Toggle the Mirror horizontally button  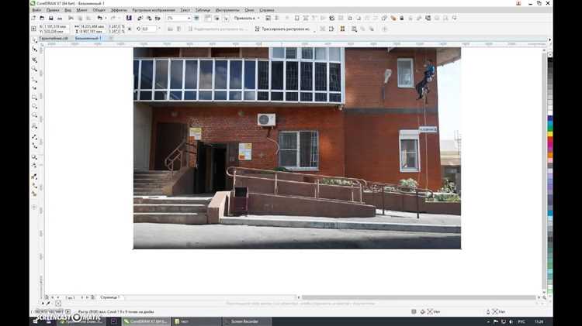170,29
